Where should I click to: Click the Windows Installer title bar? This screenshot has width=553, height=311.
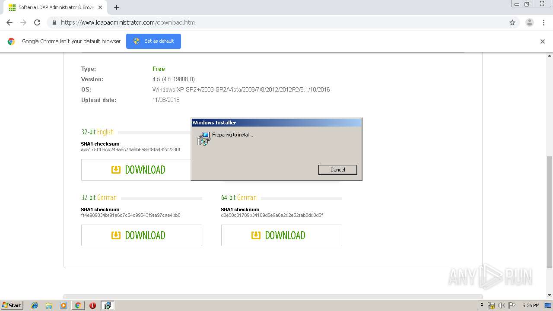[x=276, y=123]
